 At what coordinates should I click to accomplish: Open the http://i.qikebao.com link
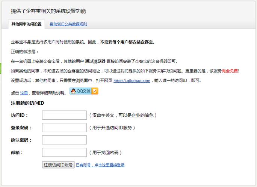pos(132,81)
